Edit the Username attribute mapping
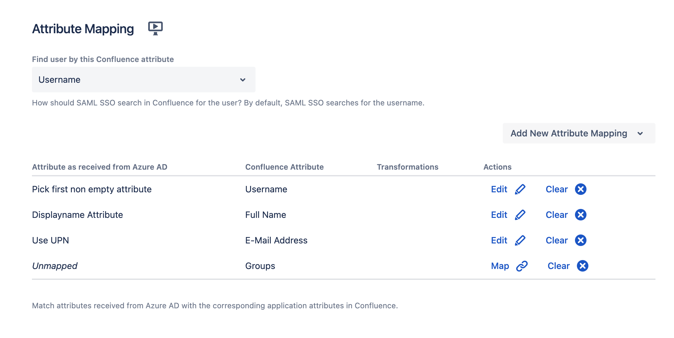This screenshot has height=338, width=674. pos(499,189)
